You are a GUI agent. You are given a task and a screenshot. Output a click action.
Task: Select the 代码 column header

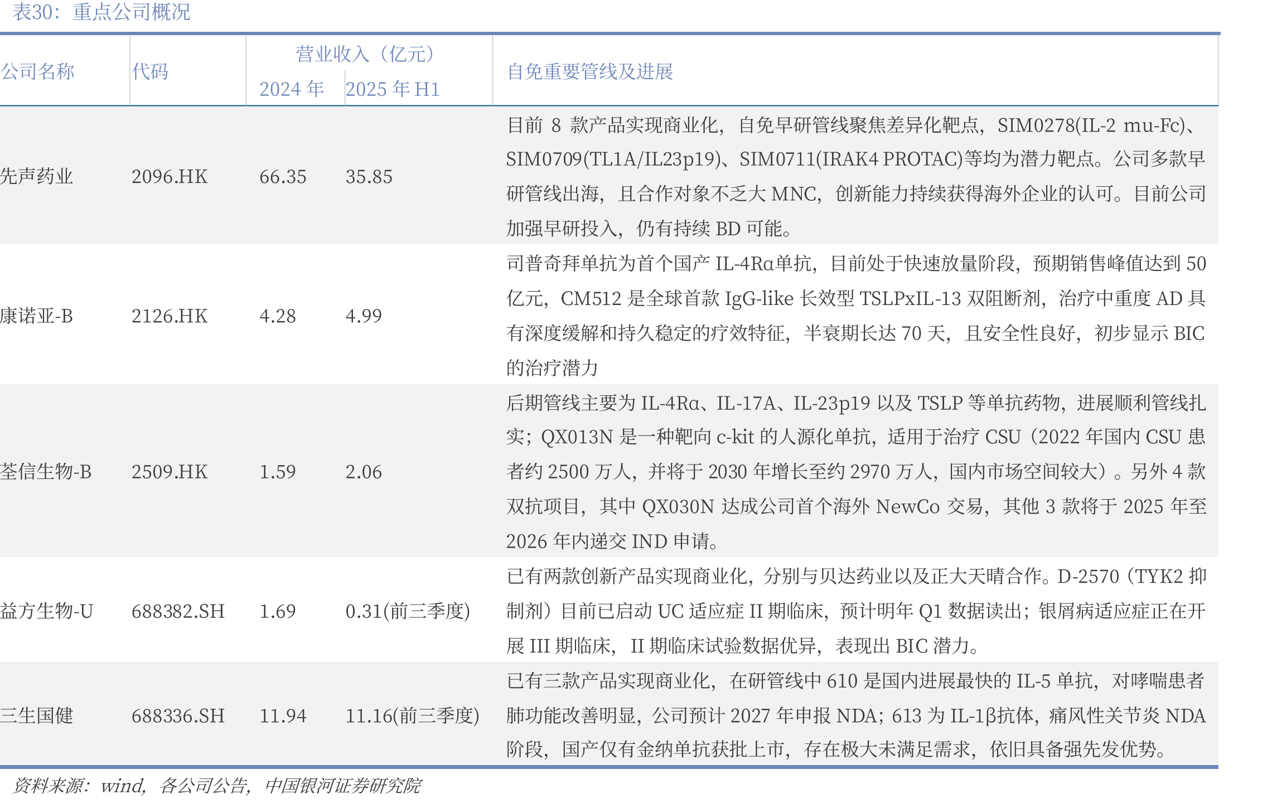pyautogui.click(x=150, y=71)
